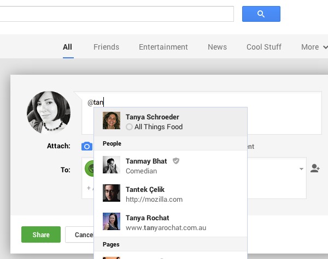Switch to the All tab
Screen dimensions: 328x259
[x=68, y=47]
